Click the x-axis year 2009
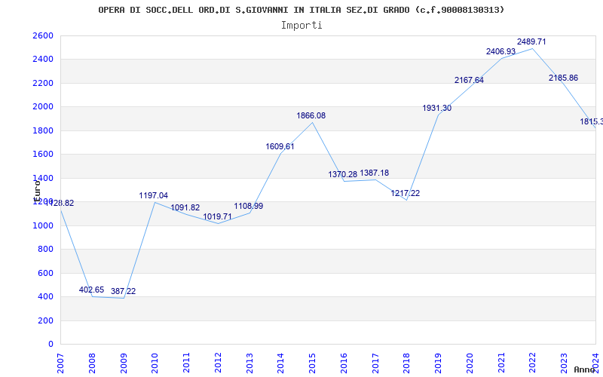Screen dimensions: 603x377 coord(124,363)
